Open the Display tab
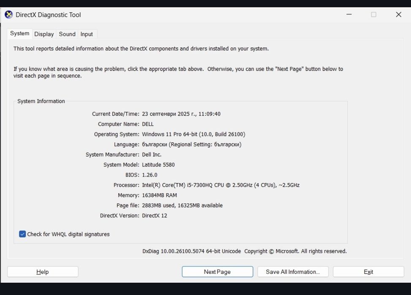411x295 pixels. [x=44, y=34]
